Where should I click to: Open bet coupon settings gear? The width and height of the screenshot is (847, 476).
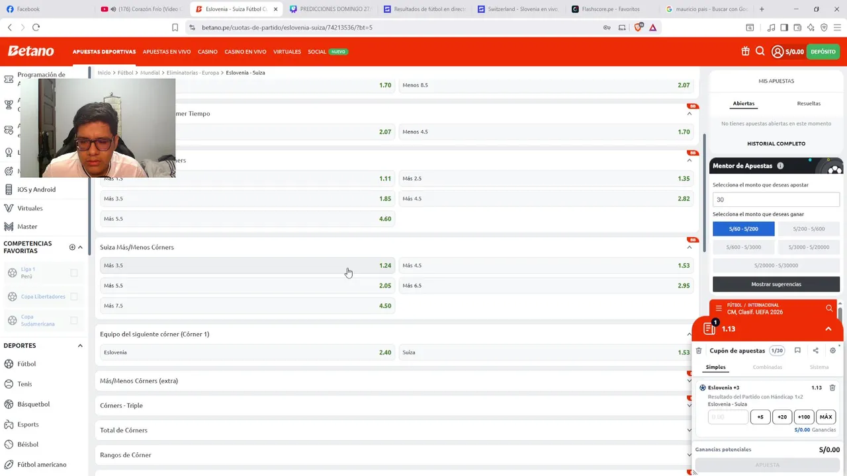pyautogui.click(x=832, y=350)
